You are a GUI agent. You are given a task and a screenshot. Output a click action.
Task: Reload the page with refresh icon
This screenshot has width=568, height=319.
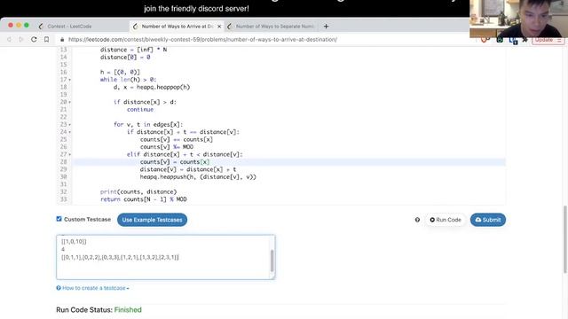tap(34, 39)
